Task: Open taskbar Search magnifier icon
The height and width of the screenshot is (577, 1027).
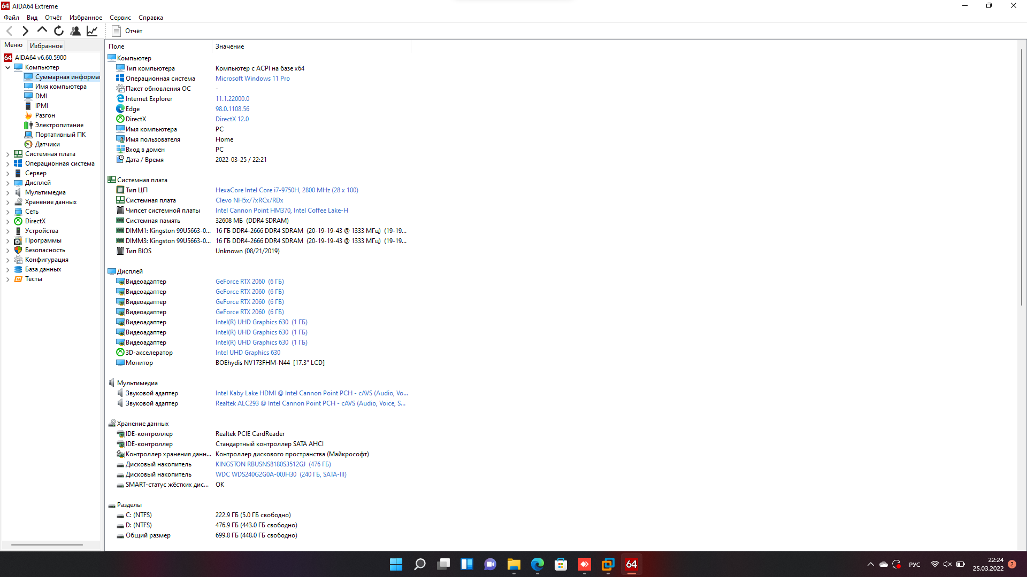Action: coord(419,564)
